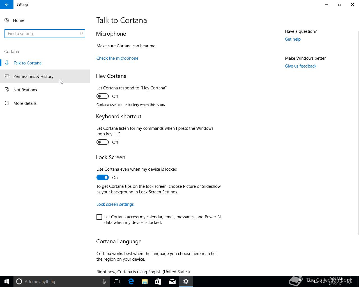
Task: Open Notifications section
Action: [x=45, y=90]
